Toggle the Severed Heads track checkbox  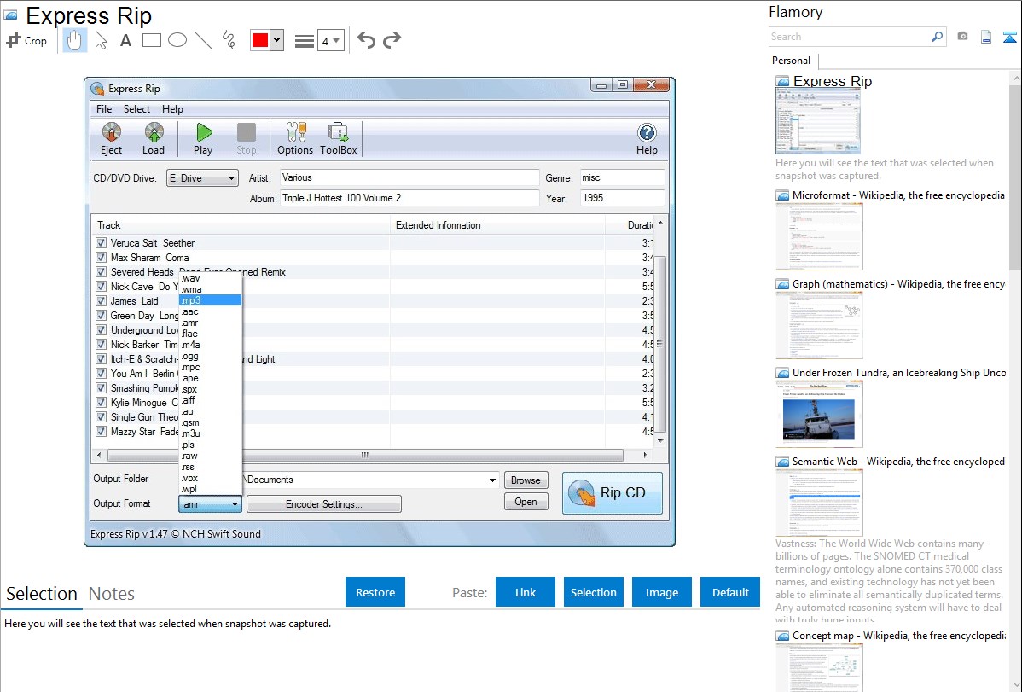[x=101, y=272]
